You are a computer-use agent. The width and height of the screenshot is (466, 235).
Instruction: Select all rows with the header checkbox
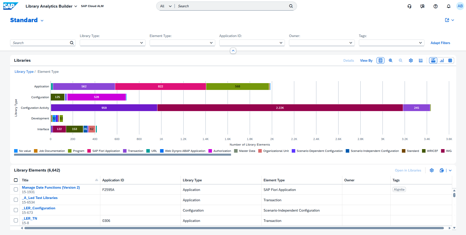click(x=16, y=180)
